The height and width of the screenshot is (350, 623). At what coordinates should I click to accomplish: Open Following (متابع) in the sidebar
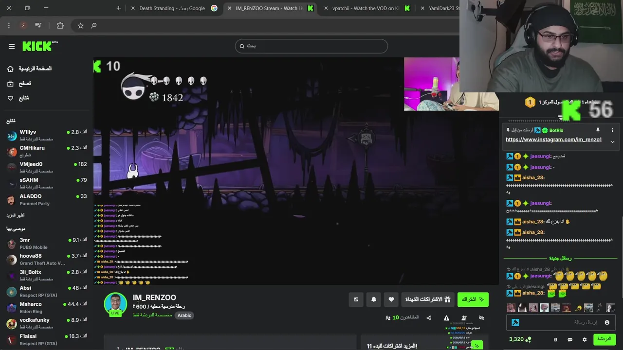coord(18,98)
